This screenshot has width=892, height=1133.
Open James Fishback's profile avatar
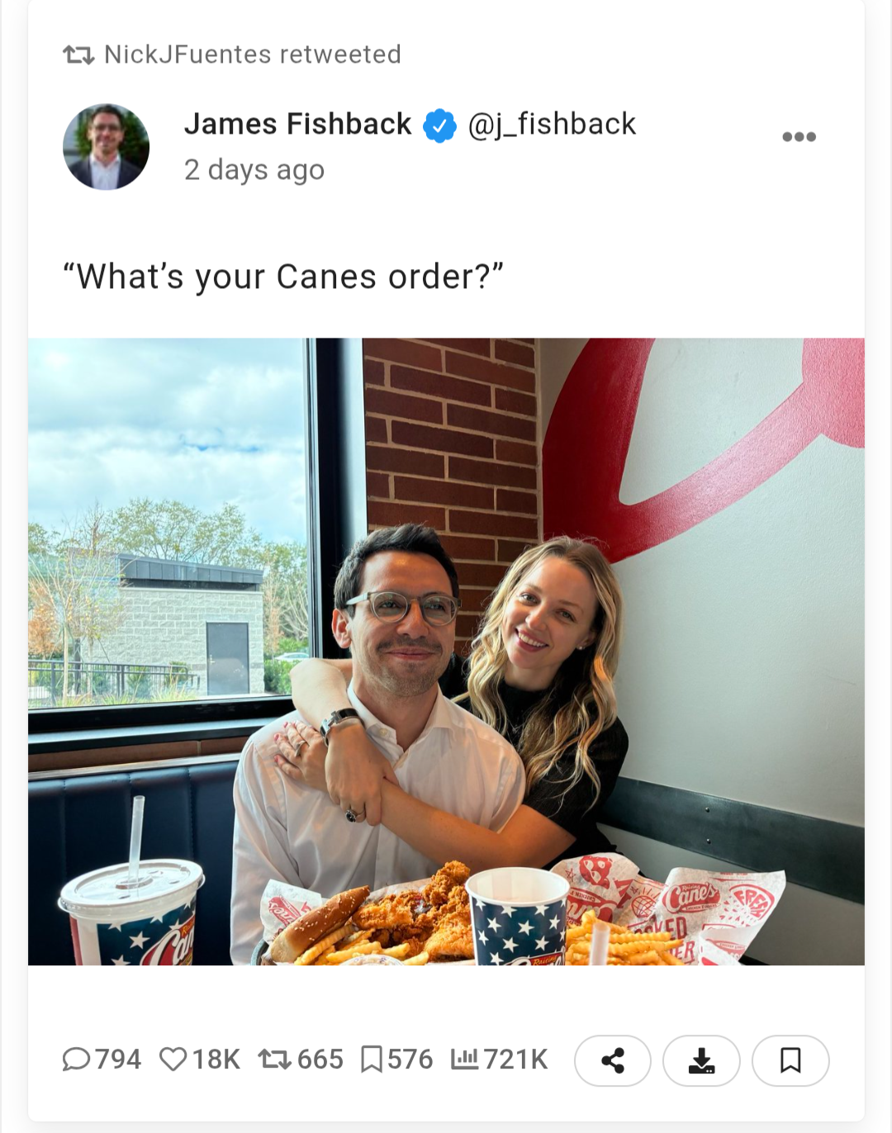(106, 147)
